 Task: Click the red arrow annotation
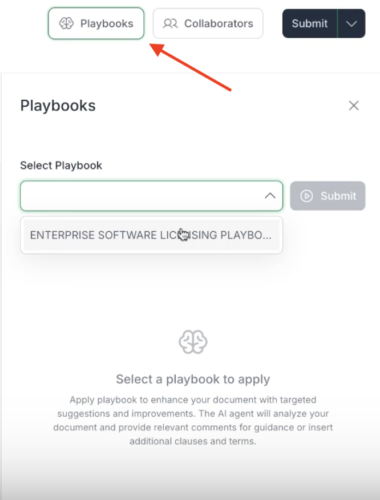(x=191, y=67)
